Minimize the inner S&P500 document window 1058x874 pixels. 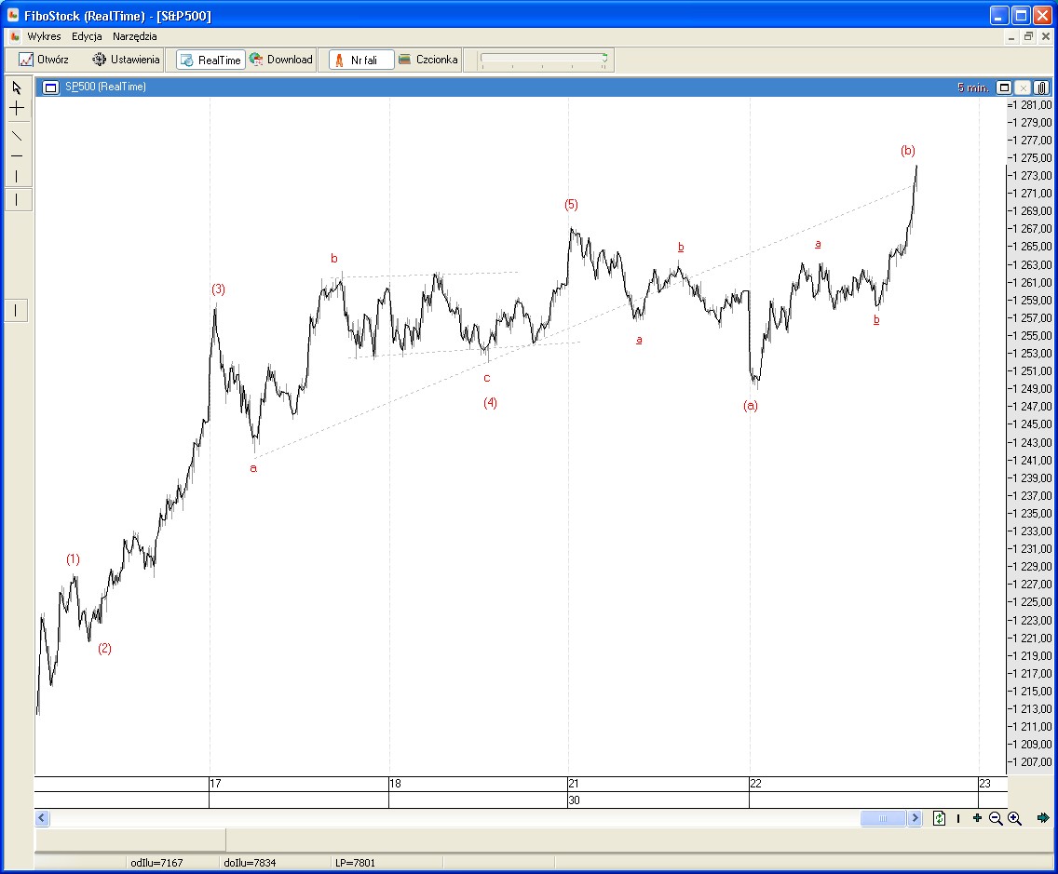pos(1011,37)
